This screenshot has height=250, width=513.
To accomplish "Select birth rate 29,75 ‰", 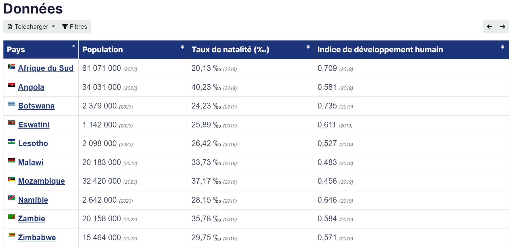I will coord(206,238).
